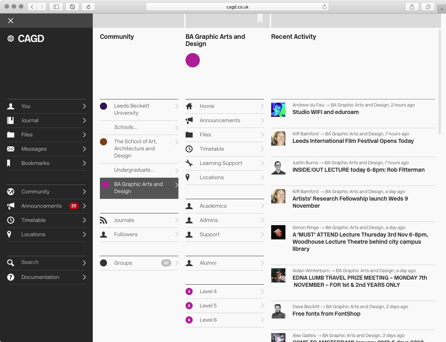Open Announcements in the left sidebar

[x=41, y=206]
